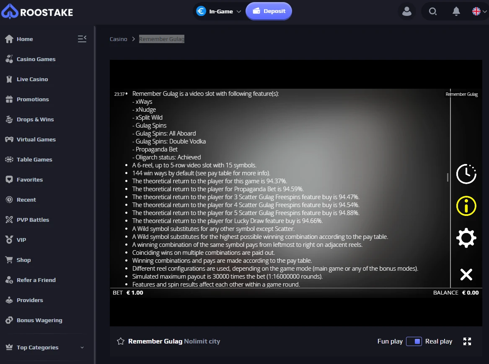
Task: Toggle Fun play / Real play switch
Action: 414,341
